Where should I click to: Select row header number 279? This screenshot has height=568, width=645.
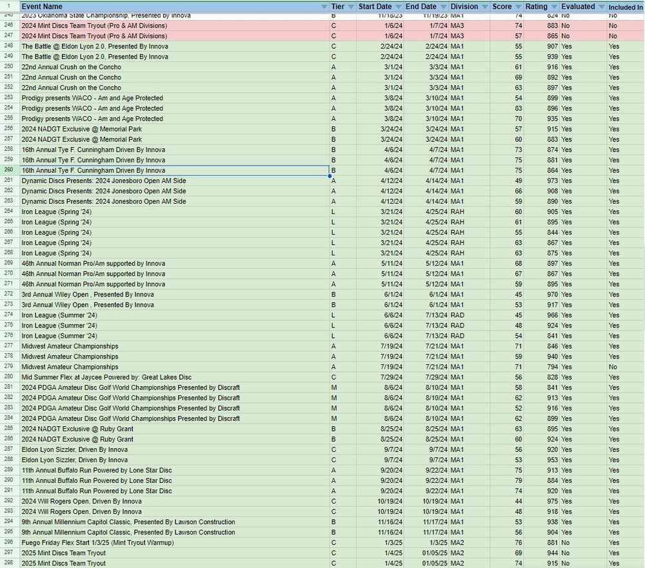point(8,366)
